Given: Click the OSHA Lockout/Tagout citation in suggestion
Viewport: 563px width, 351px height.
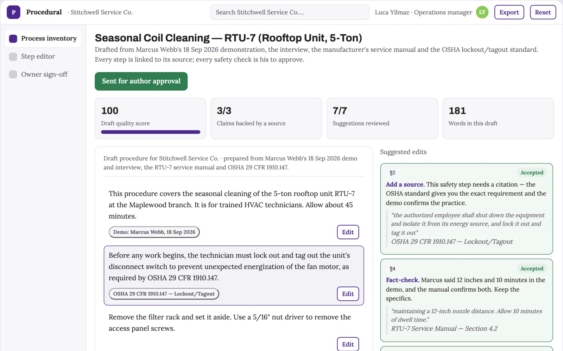Looking at the screenshot, I should 452,242.
